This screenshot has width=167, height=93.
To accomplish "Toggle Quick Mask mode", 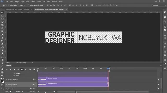I will pos(2,85).
